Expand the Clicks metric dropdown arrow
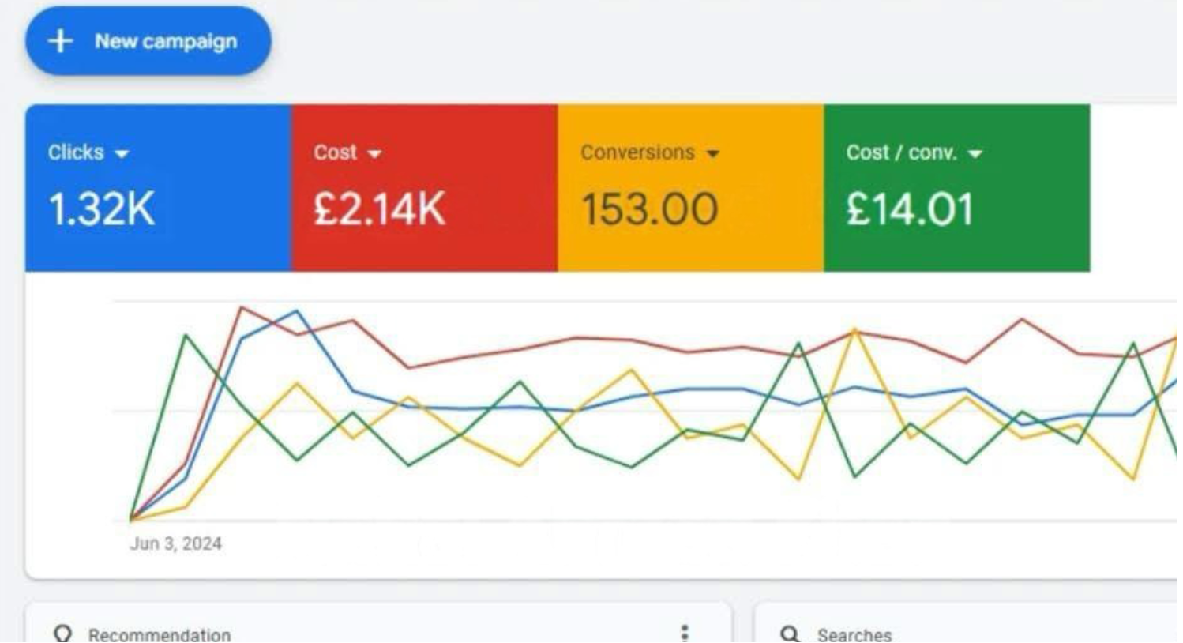This screenshot has height=643, width=1183. coord(122,153)
